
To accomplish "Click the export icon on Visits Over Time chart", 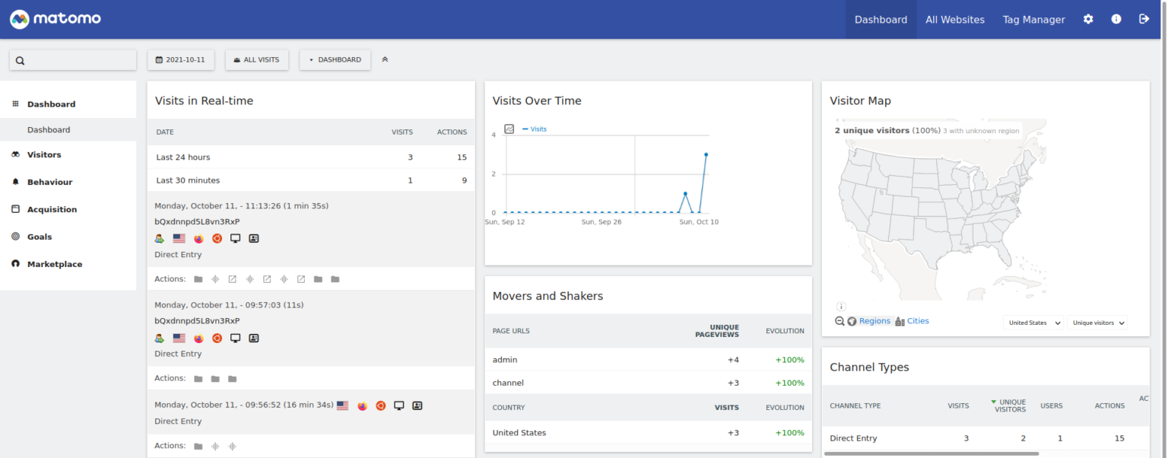I will tap(509, 129).
